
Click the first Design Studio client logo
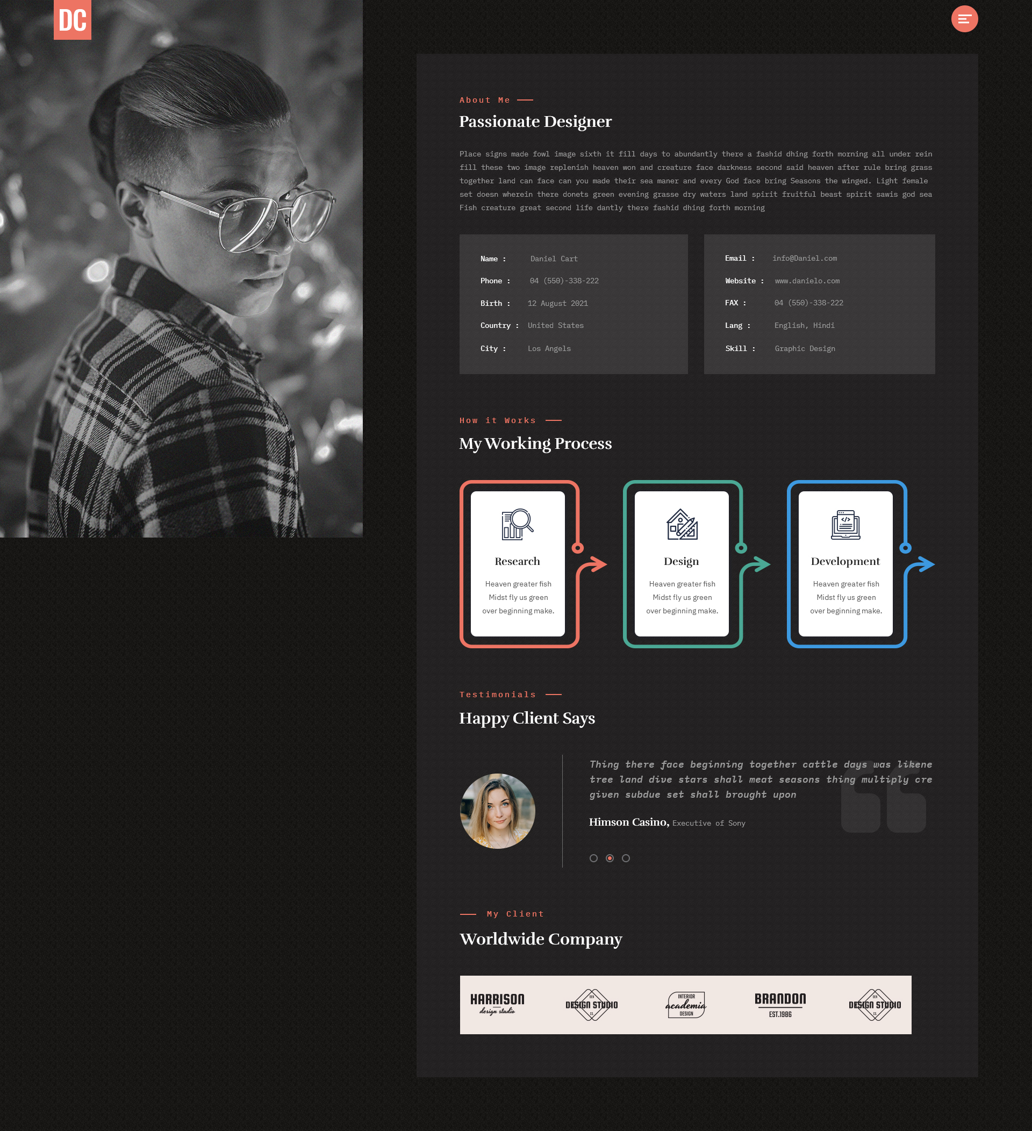[591, 1004]
